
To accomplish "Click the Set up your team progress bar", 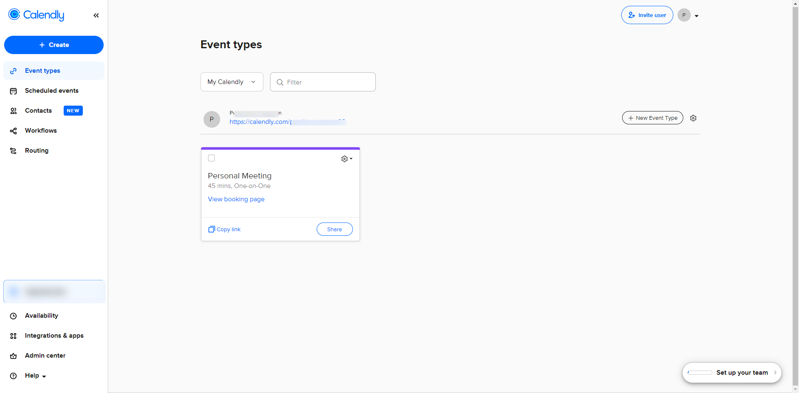I will coord(700,373).
